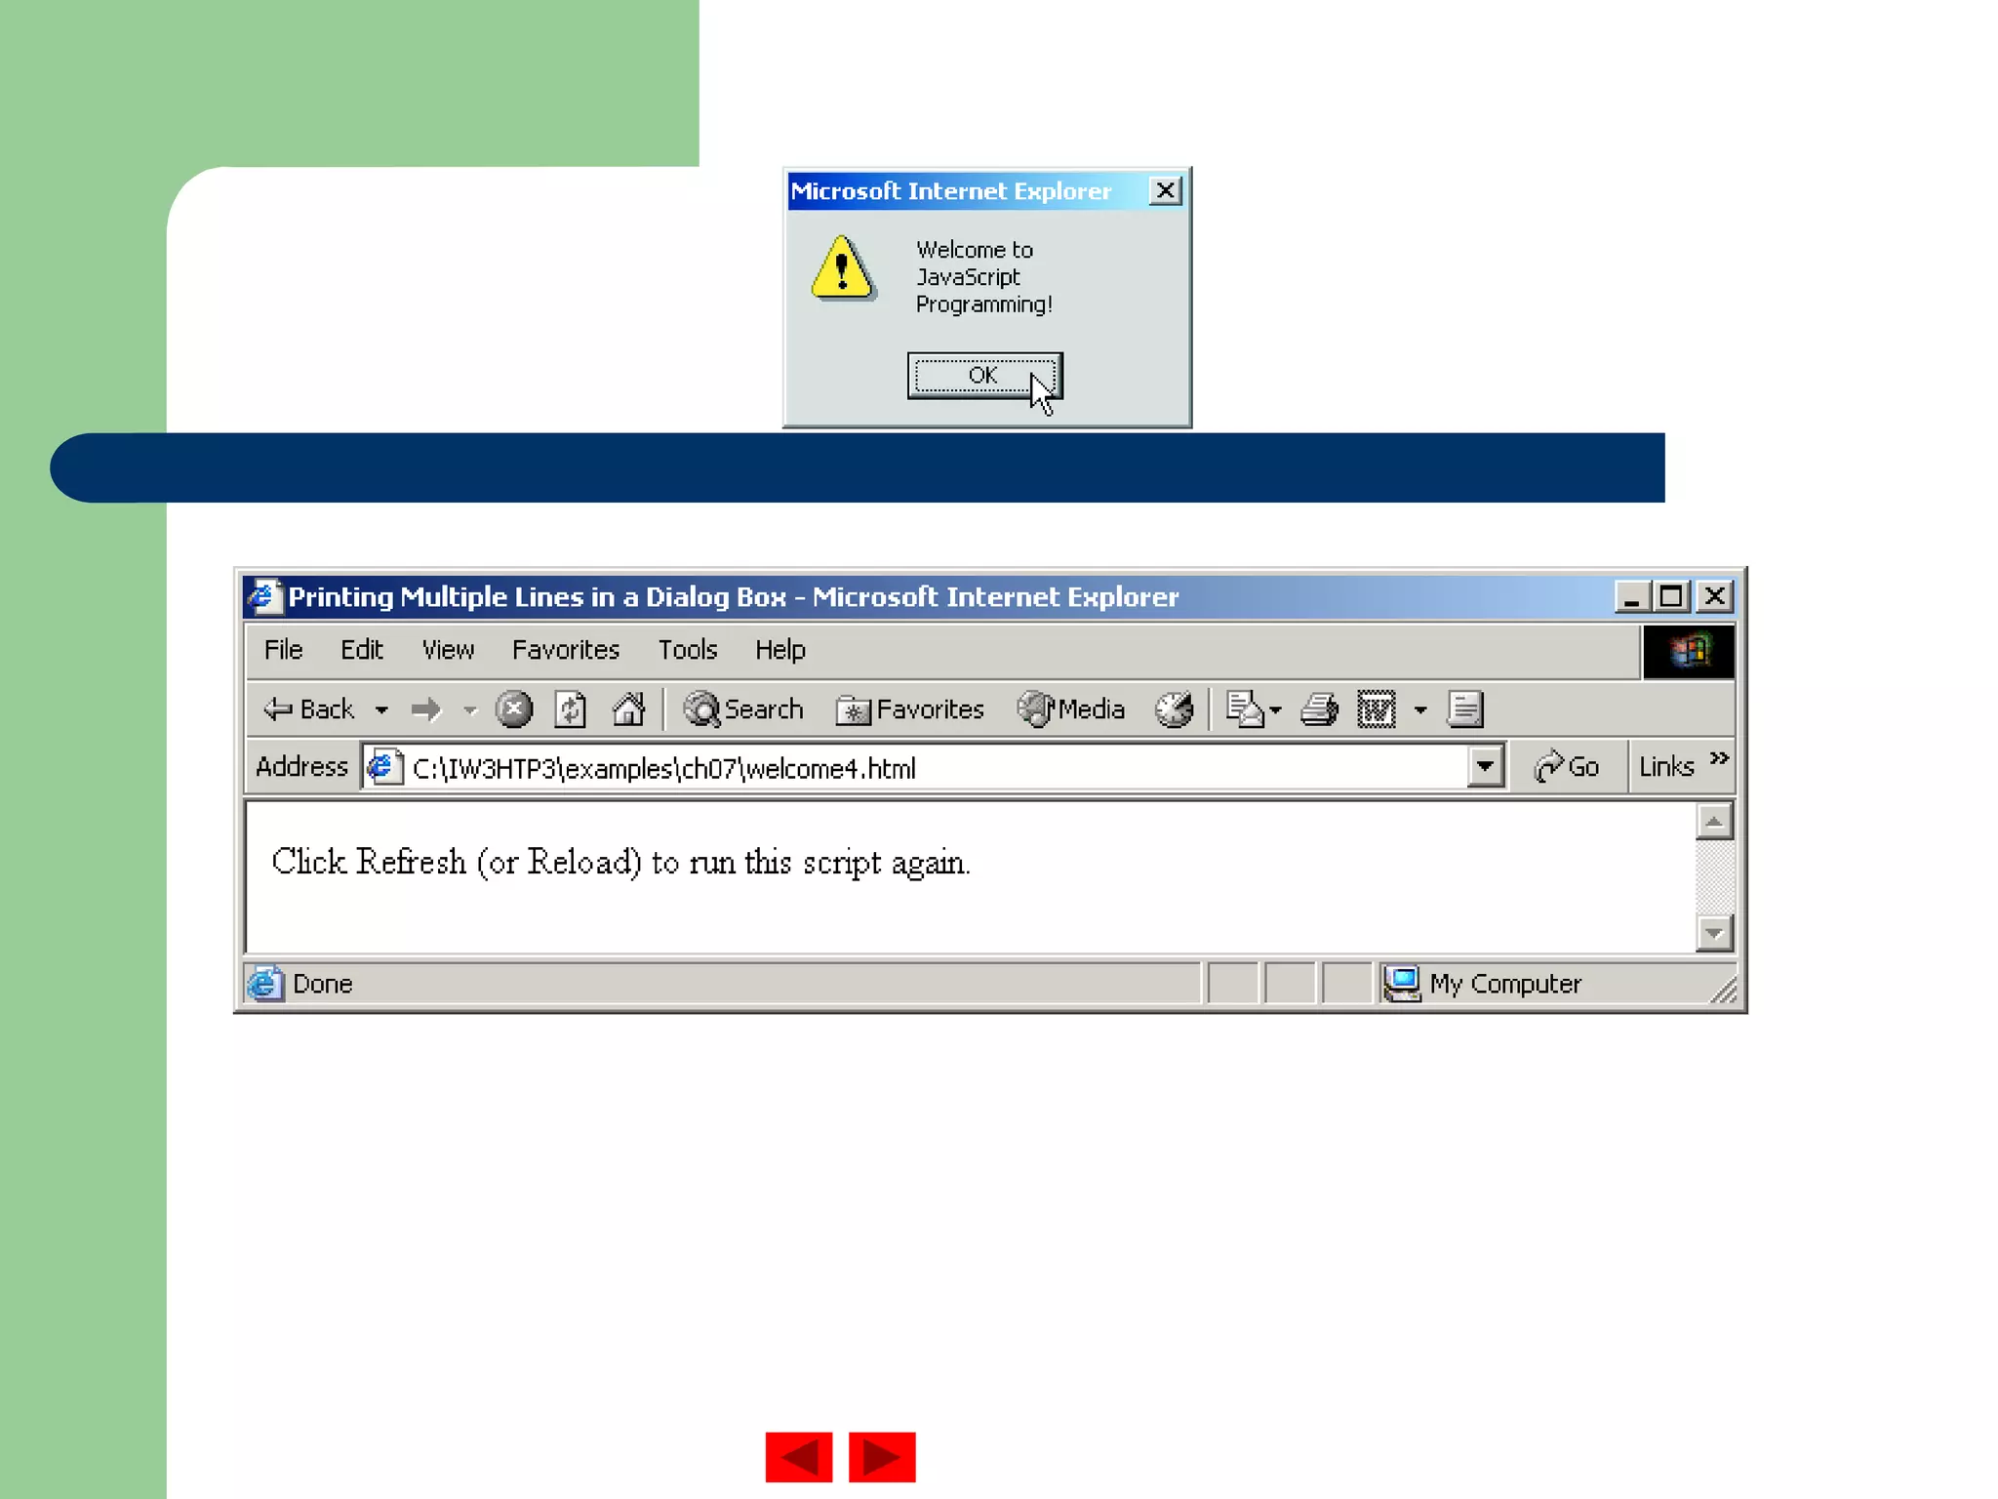
Task: Go to Home page icon
Action: click(x=628, y=709)
